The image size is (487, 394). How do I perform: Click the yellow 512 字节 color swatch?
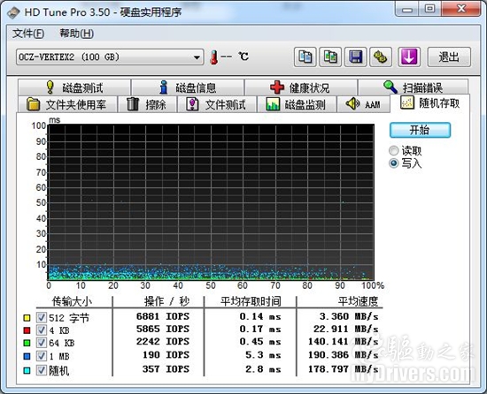click(27, 318)
